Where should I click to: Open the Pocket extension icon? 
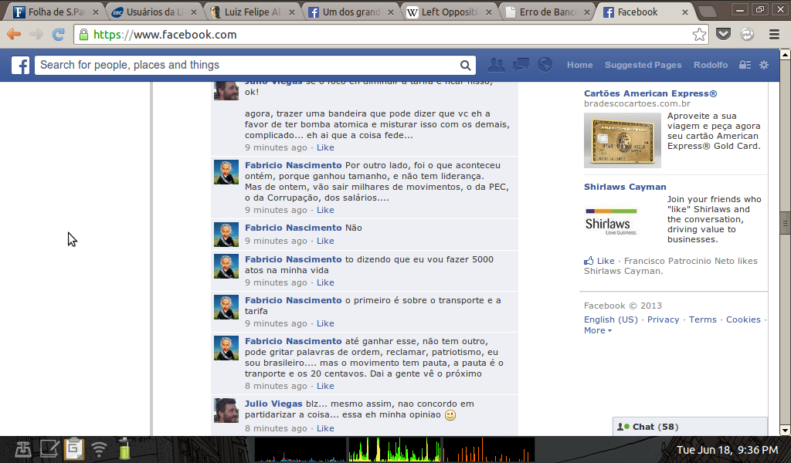(x=723, y=34)
